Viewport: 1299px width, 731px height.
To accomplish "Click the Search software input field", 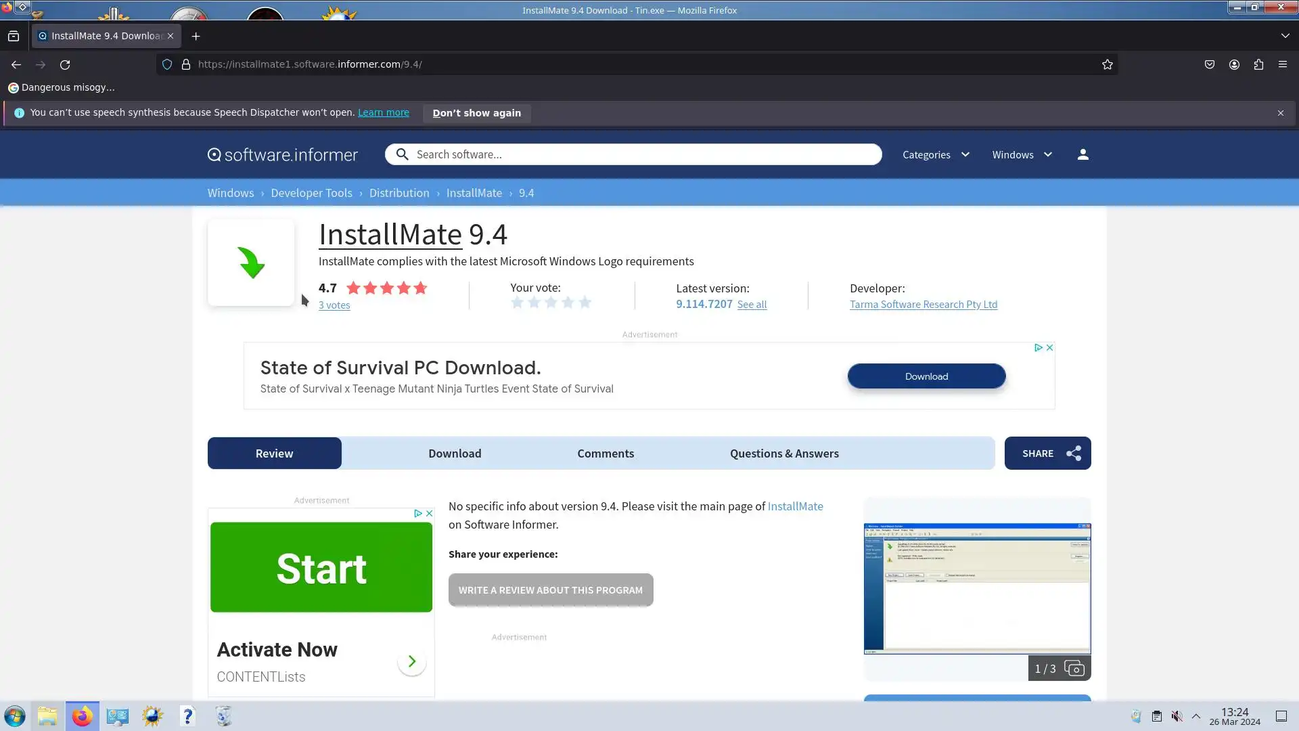I will (x=643, y=154).
